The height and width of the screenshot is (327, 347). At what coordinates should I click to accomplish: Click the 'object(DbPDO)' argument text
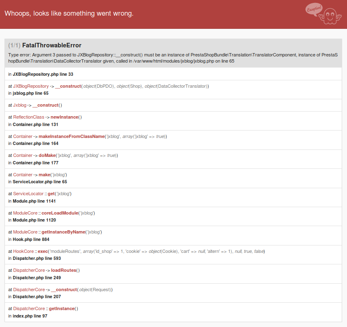point(98,86)
